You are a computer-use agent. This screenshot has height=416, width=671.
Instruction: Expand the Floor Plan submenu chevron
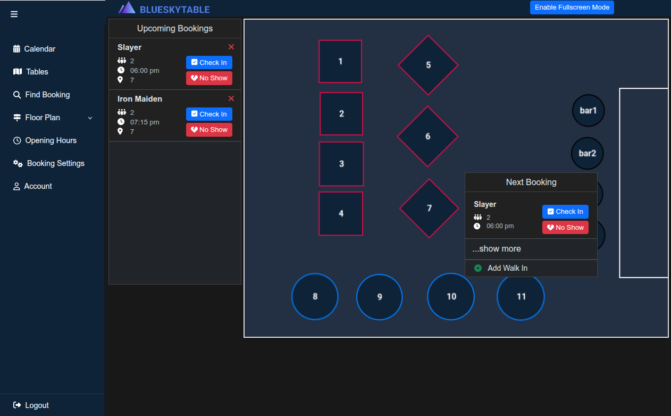point(90,118)
